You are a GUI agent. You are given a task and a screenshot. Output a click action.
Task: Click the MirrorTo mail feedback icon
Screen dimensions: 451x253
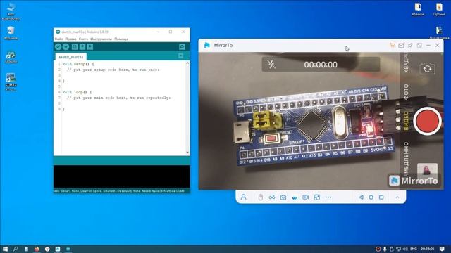click(401, 45)
